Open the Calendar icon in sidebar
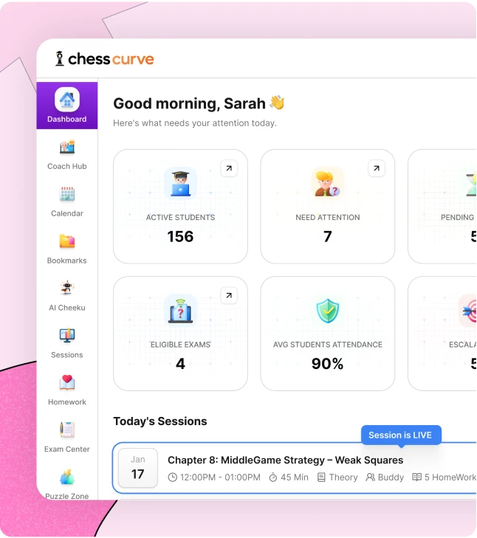The image size is (477, 538). click(x=67, y=194)
